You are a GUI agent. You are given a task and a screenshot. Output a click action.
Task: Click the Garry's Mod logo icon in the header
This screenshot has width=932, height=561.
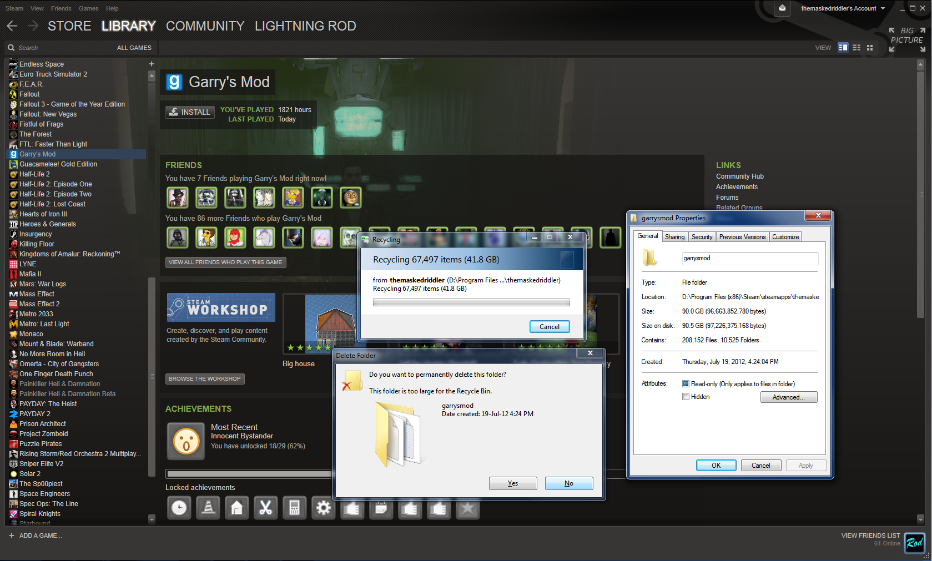click(174, 82)
